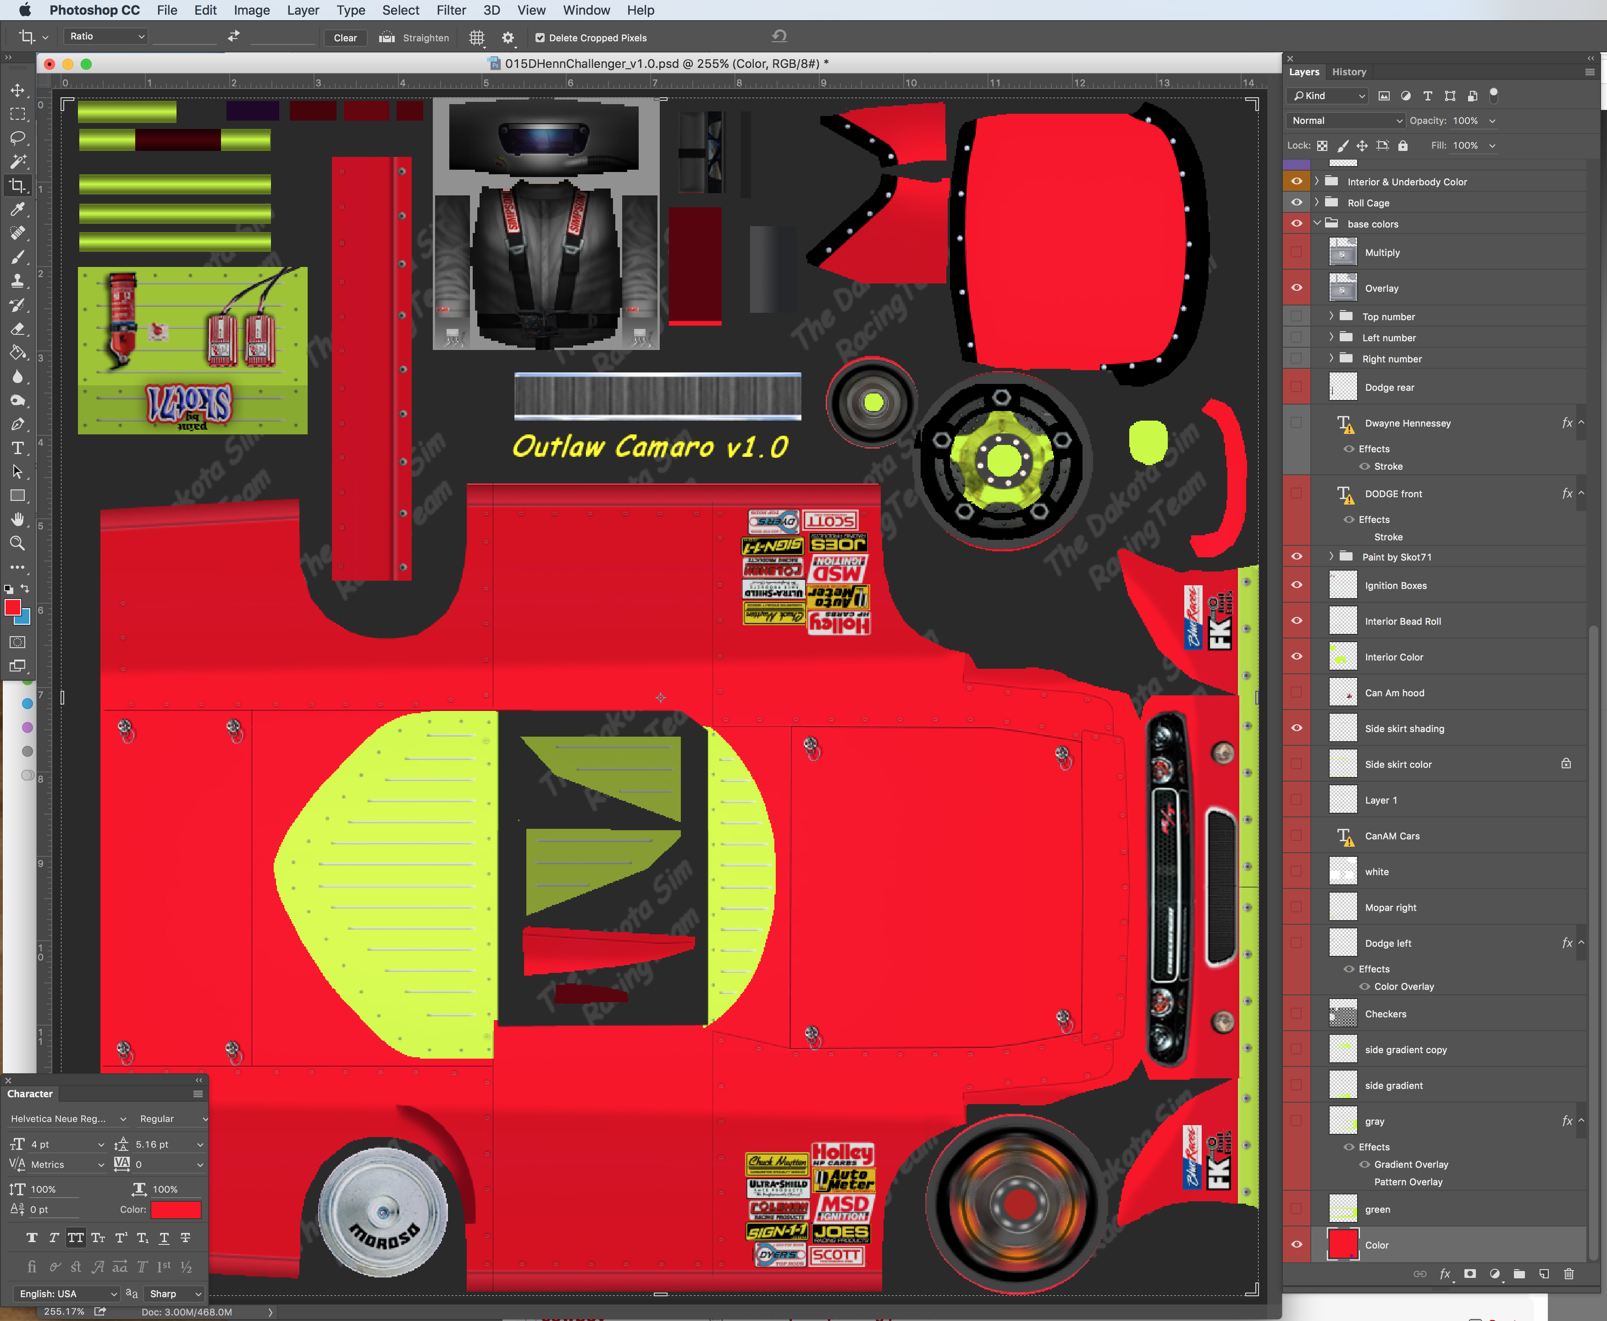Select the Magic Wand tool
Image resolution: width=1607 pixels, height=1321 pixels.
[17, 161]
